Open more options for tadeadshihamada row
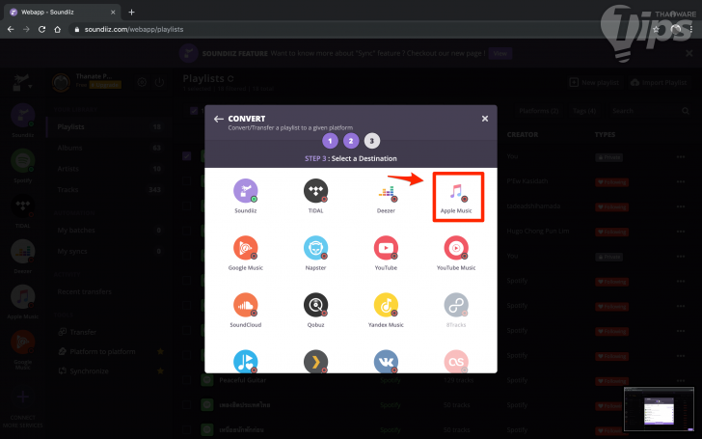Screen dimensions: 702x439 click(681, 206)
